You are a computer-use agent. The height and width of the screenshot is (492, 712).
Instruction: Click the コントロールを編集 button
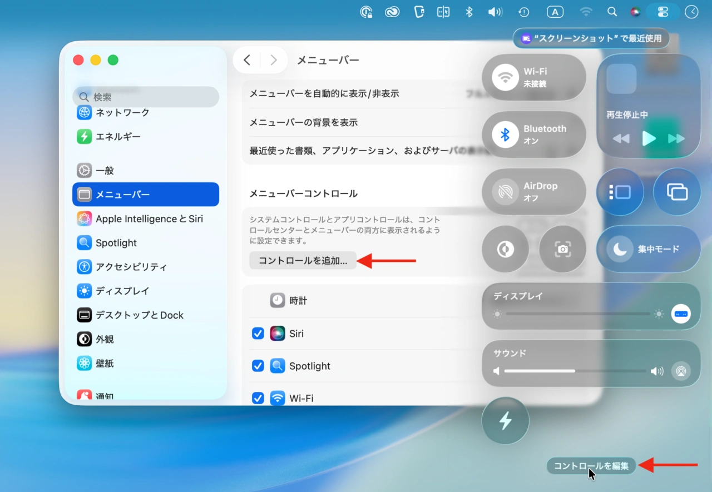coord(591,466)
